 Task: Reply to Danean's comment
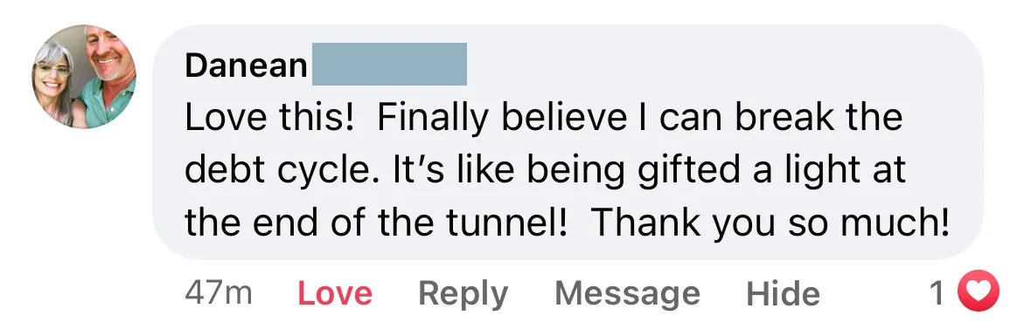coord(463,294)
